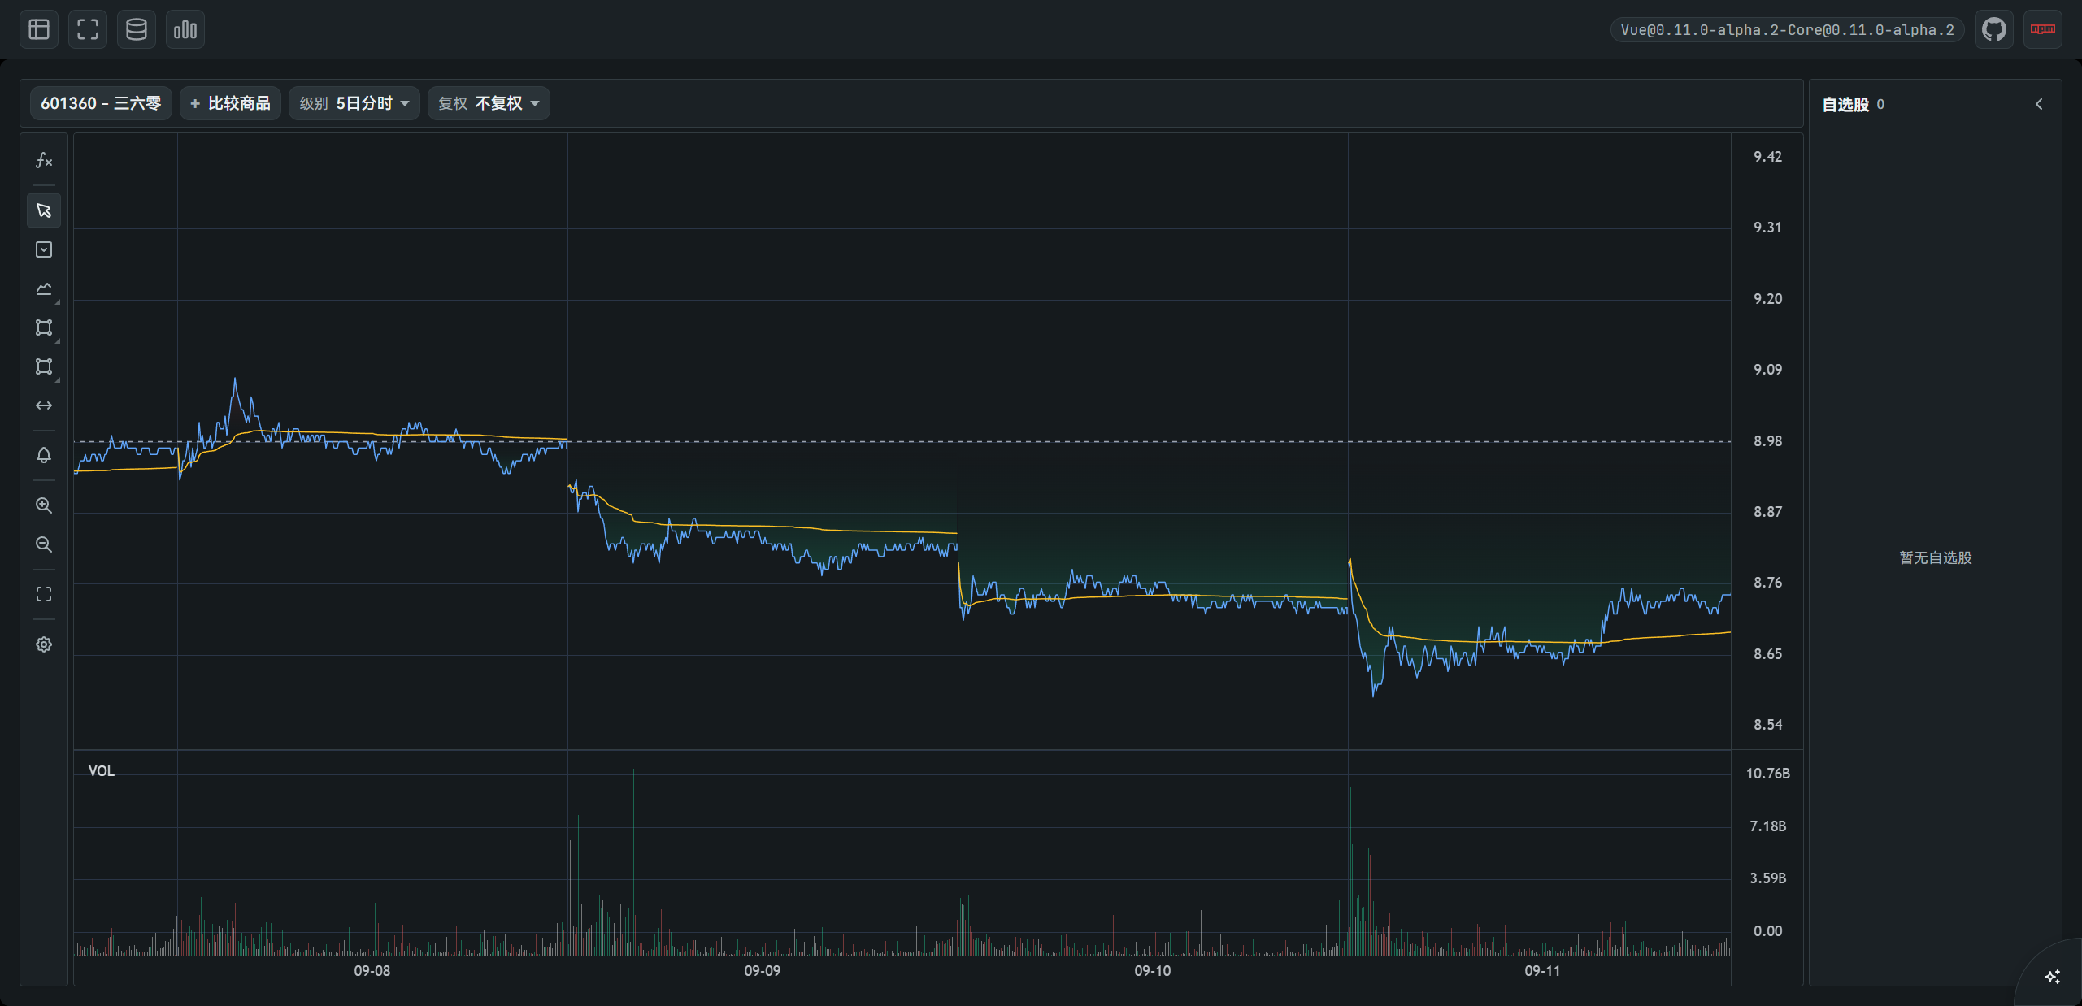The width and height of the screenshot is (2082, 1006).
Task: Zoom in on the chart
Action: pos(44,505)
